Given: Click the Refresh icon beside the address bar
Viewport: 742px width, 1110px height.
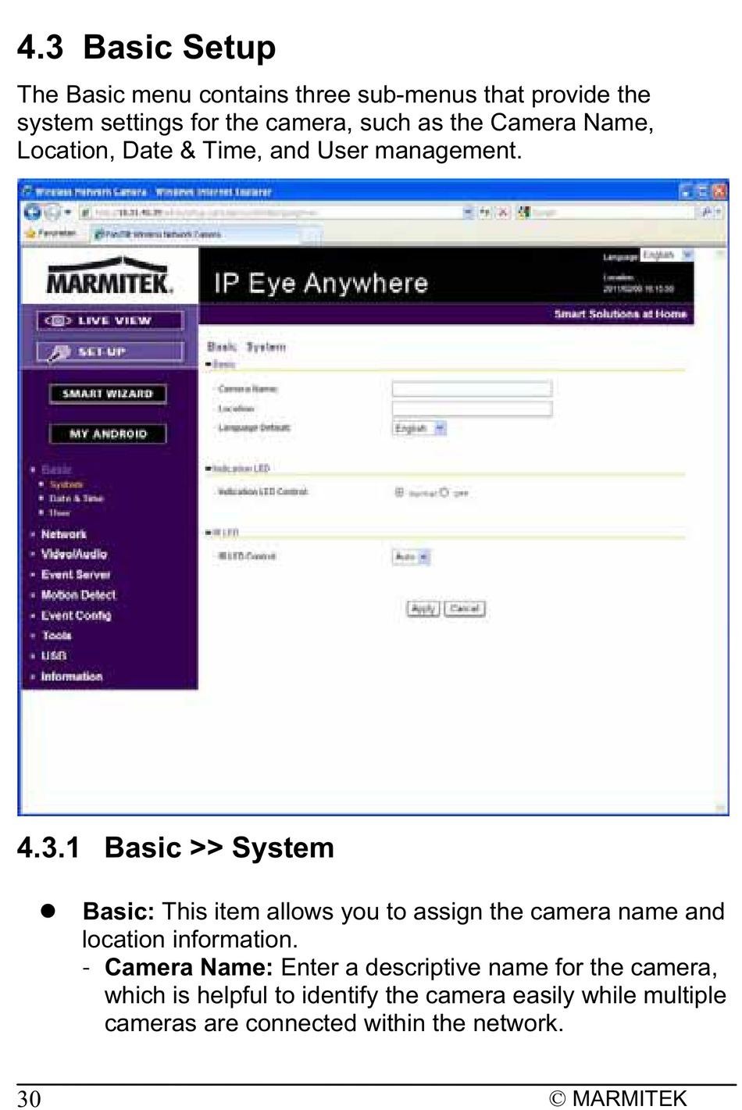Looking at the screenshot, I should [x=485, y=212].
